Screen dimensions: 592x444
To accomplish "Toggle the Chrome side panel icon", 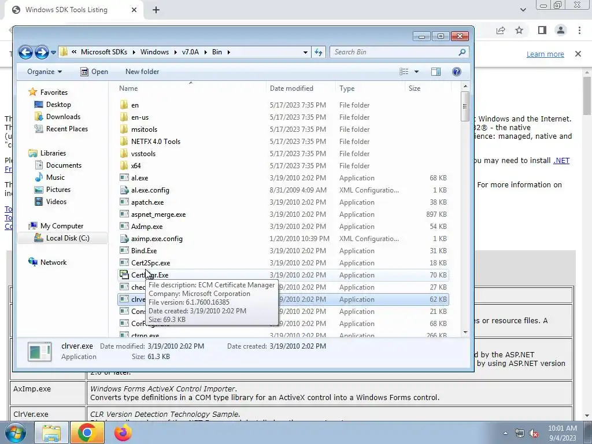I will (x=542, y=30).
